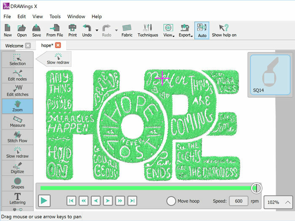Start stitch playback with Play button

44,201
